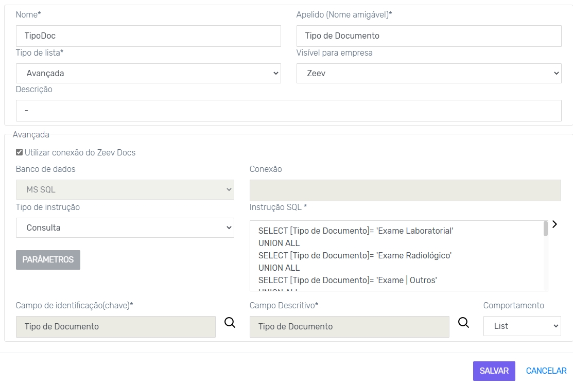The width and height of the screenshot is (573, 385).
Task: Open the Comportamento dropdown showing List
Action: point(522,326)
